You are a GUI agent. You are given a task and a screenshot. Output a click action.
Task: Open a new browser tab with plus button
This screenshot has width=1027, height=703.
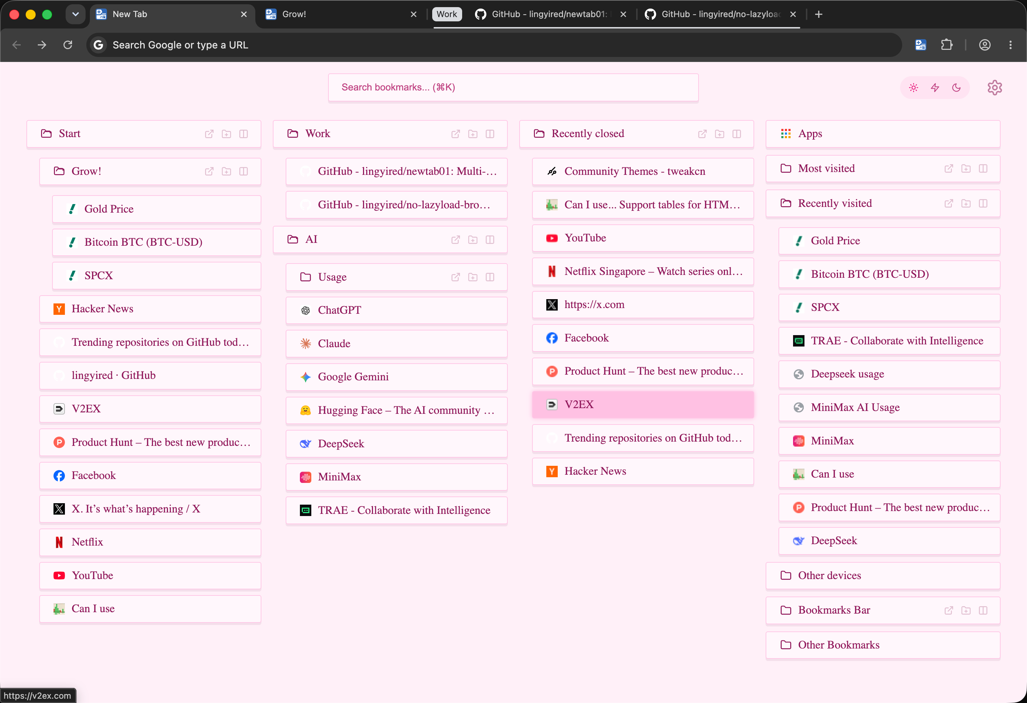tap(819, 15)
